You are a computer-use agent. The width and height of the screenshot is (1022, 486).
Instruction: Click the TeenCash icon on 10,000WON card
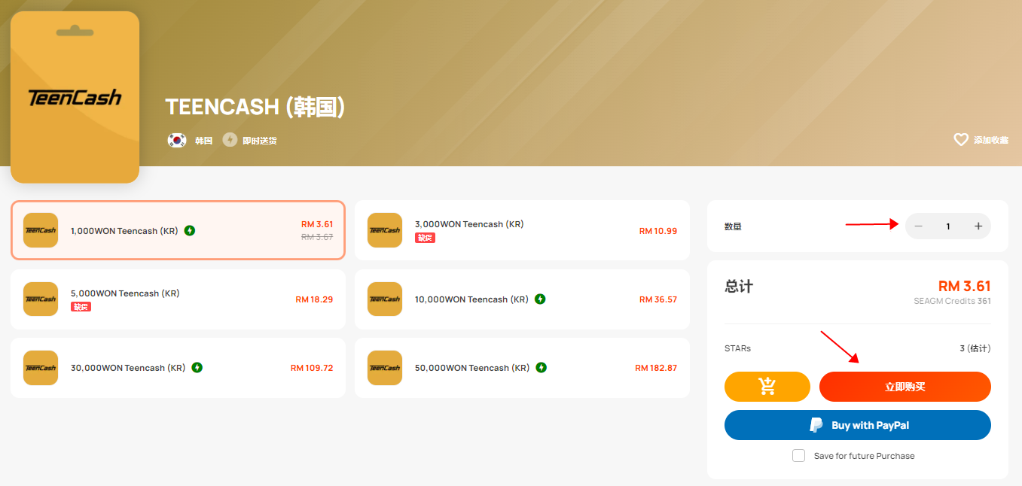pos(385,299)
